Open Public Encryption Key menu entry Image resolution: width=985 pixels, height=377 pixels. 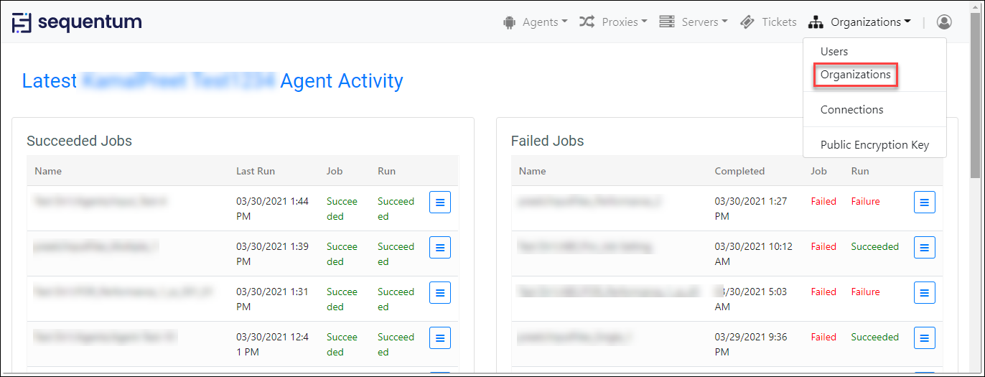(874, 145)
